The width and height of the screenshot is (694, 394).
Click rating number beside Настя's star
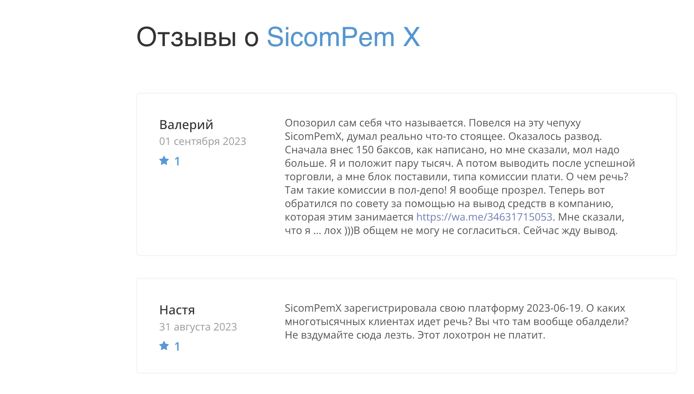[x=177, y=347]
